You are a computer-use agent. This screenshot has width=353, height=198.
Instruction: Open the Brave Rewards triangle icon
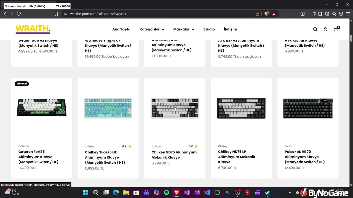(274, 14)
